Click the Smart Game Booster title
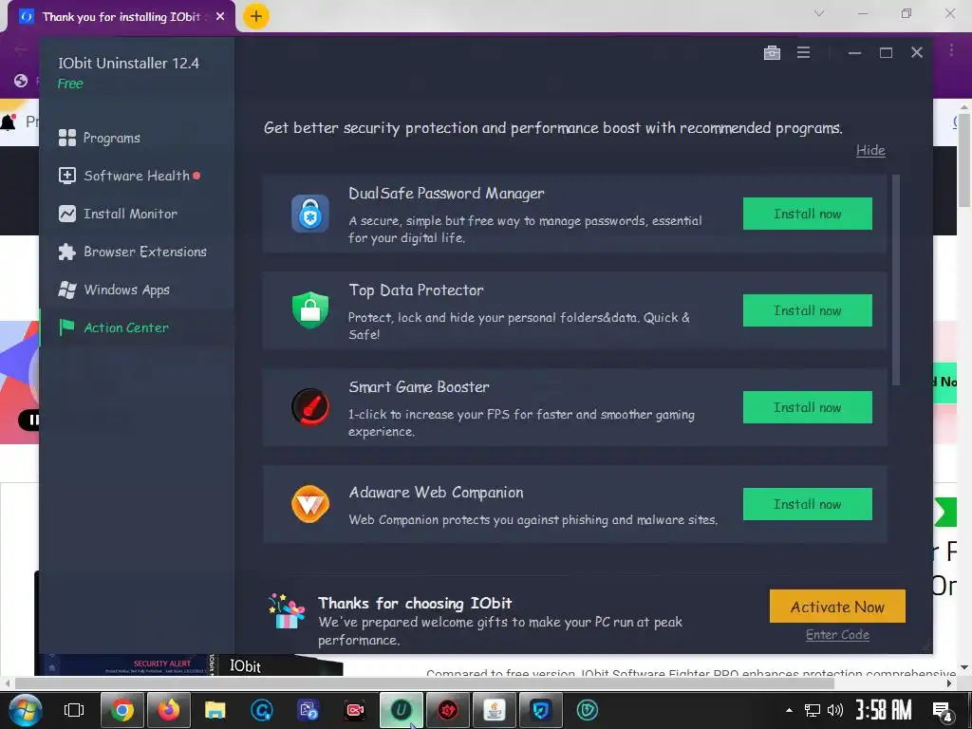This screenshot has width=972, height=729. pyautogui.click(x=419, y=387)
